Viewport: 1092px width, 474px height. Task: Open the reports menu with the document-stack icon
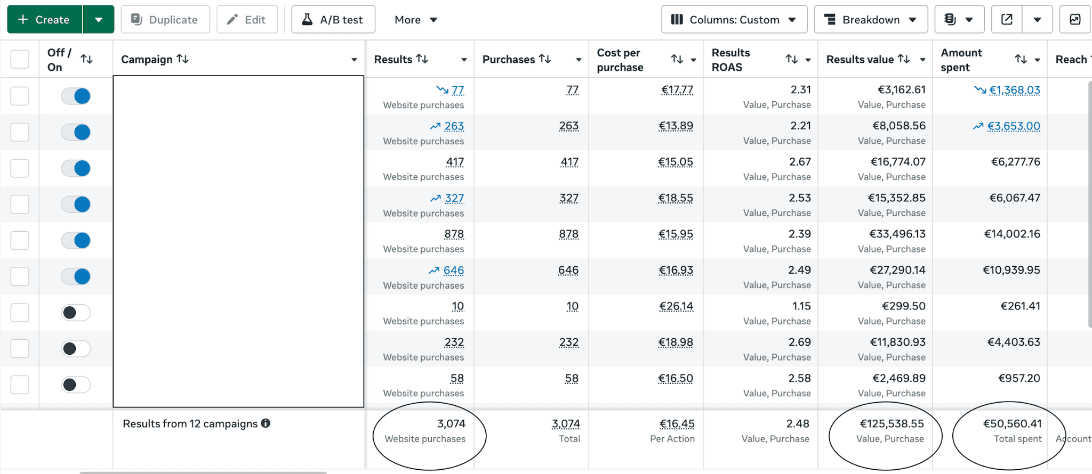(959, 20)
